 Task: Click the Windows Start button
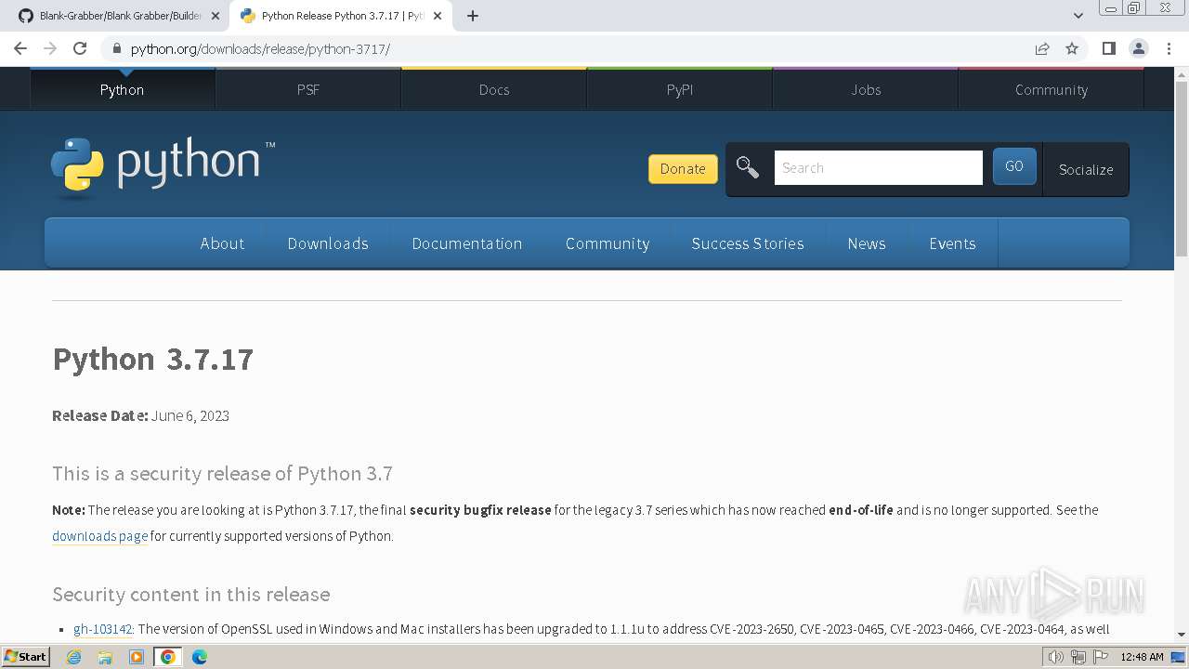(x=25, y=657)
